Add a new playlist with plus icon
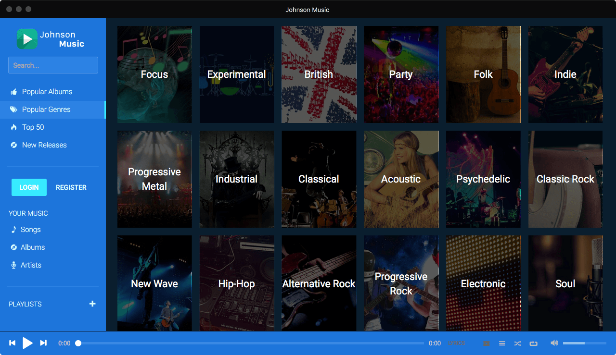The image size is (616, 355). (92, 304)
